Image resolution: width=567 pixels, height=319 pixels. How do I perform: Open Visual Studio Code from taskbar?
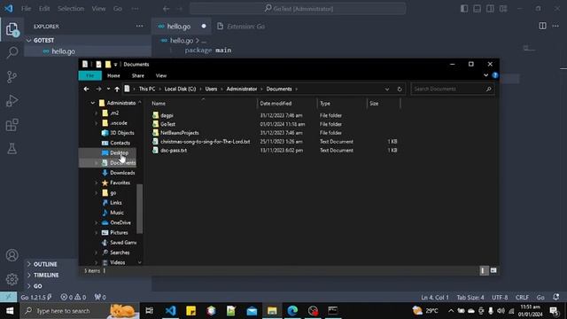coord(170,311)
